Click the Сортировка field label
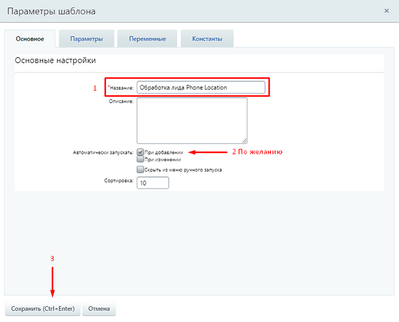 coord(117,181)
